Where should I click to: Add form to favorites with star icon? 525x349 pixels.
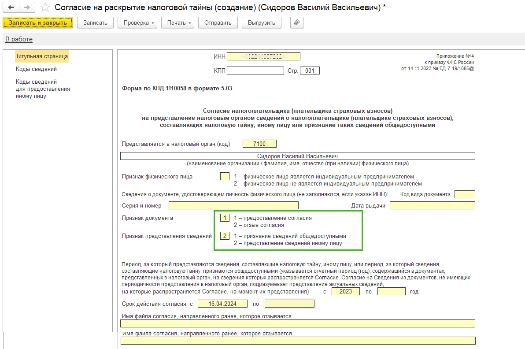tap(45, 7)
